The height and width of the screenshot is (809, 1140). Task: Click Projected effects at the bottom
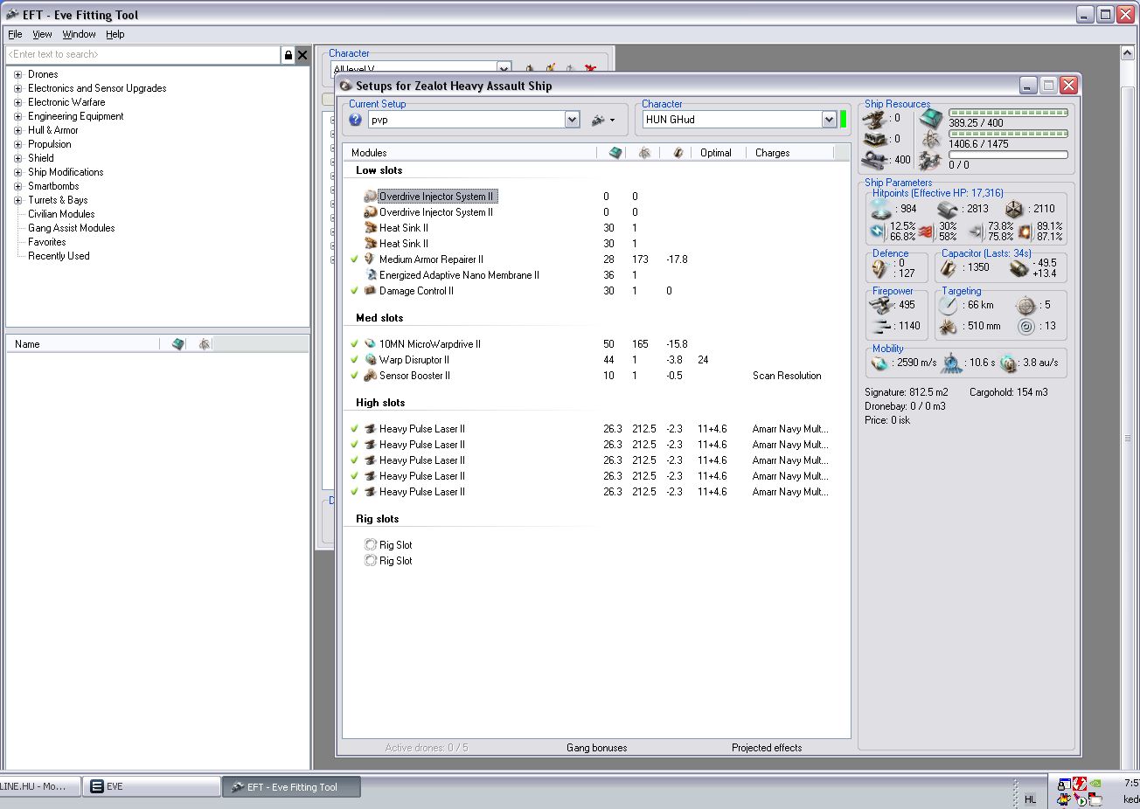[766, 748]
